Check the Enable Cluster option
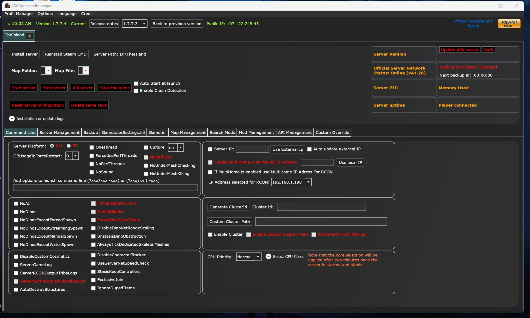 pyautogui.click(x=210, y=235)
